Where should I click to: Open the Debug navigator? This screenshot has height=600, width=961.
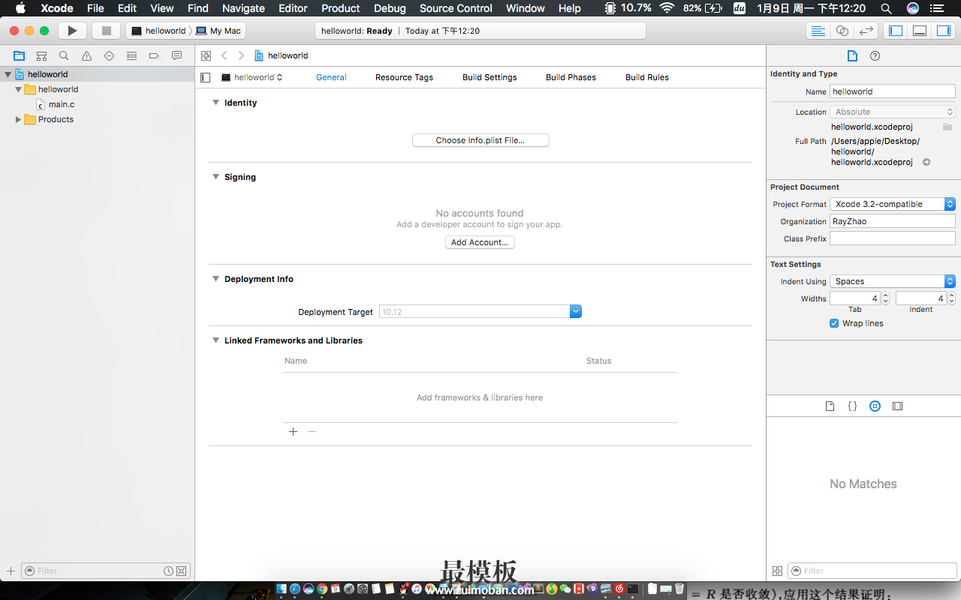pyautogui.click(x=131, y=55)
